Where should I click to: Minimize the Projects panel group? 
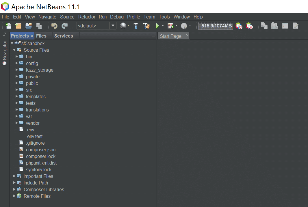[x=153, y=36]
